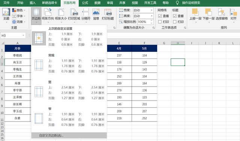Switch to the Developer (开发工具) tab

[150, 3]
